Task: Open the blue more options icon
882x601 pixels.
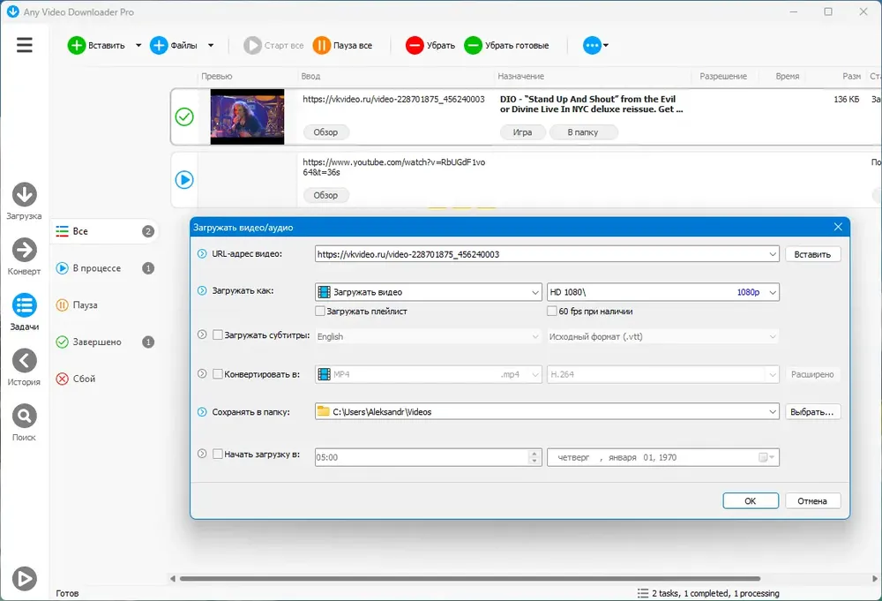Action: click(x=593, y=46)
